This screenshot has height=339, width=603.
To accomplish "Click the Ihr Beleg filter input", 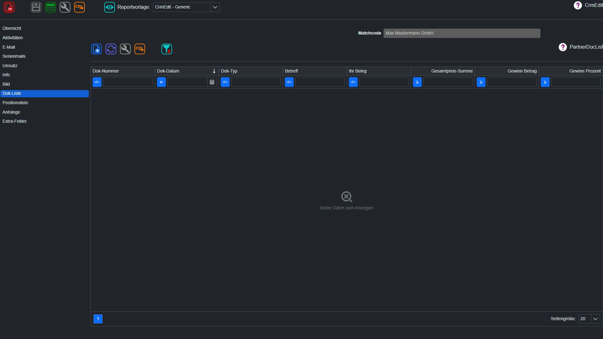I will (384, 82).
